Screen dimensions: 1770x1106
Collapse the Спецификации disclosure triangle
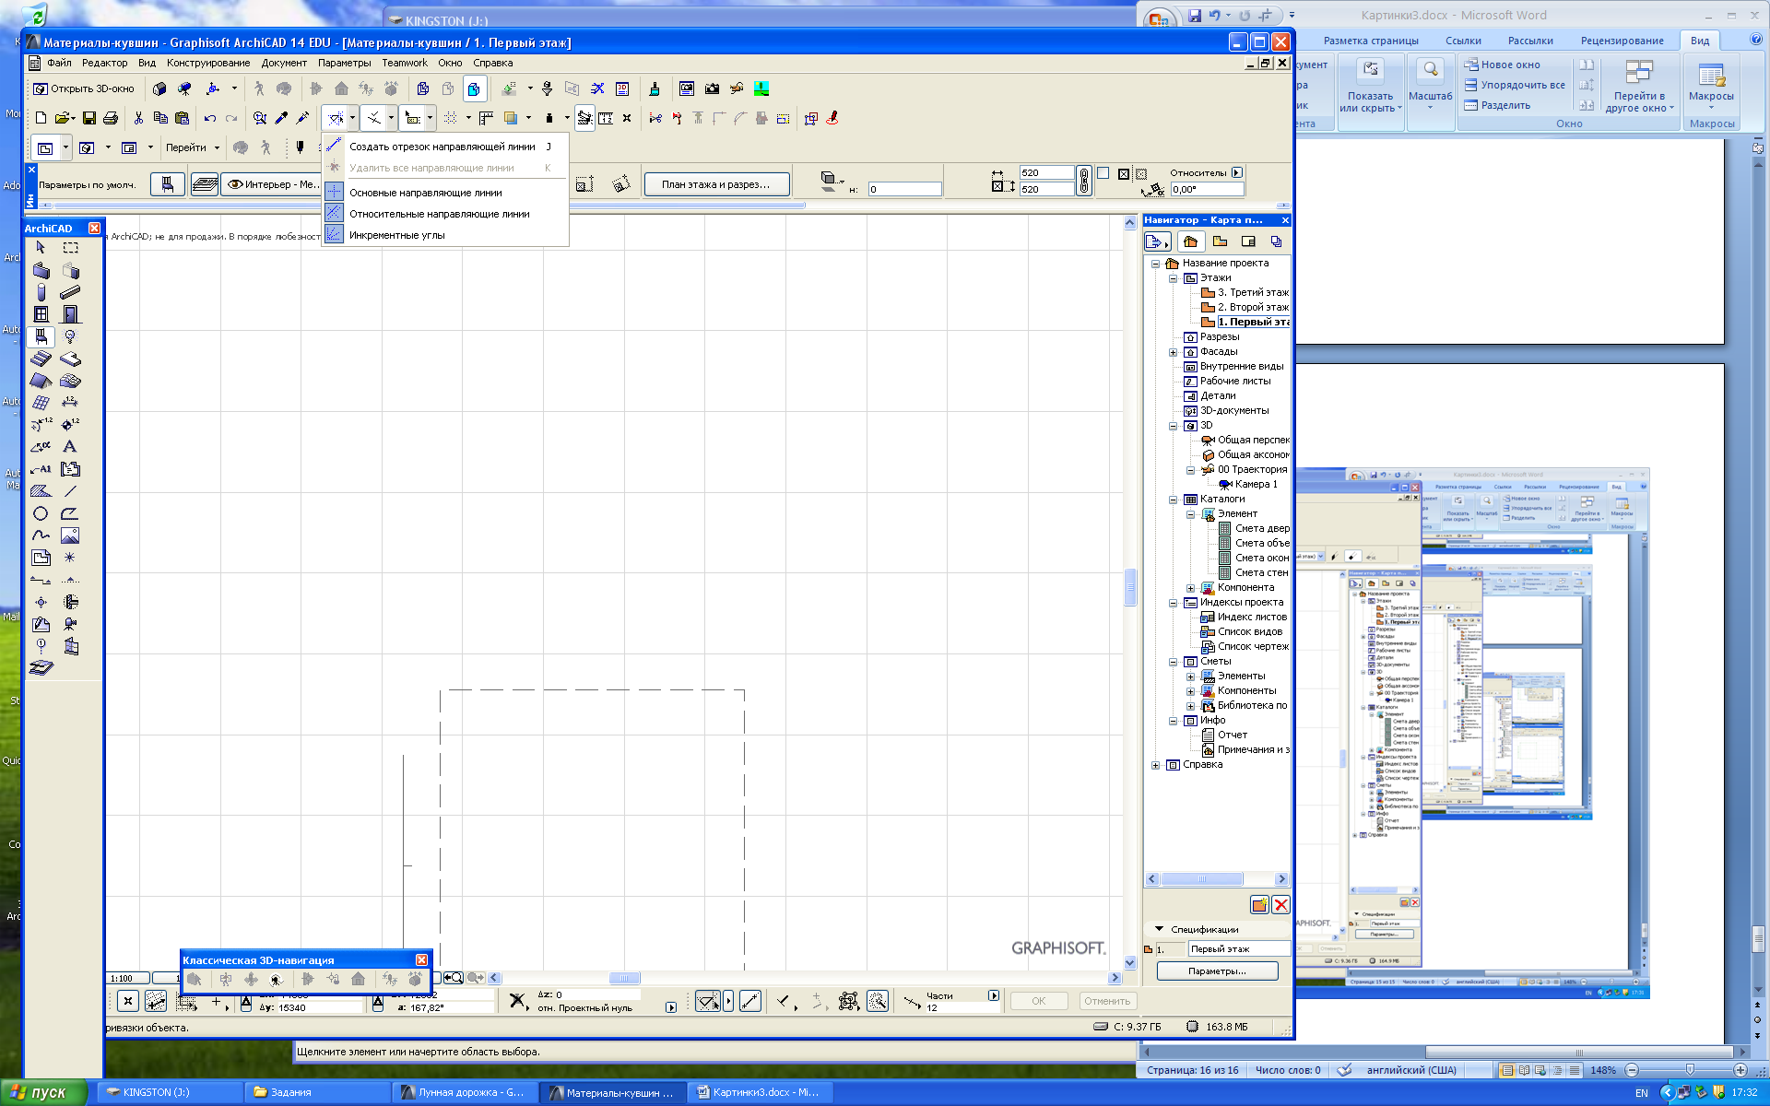click(x=1159, y=929)
